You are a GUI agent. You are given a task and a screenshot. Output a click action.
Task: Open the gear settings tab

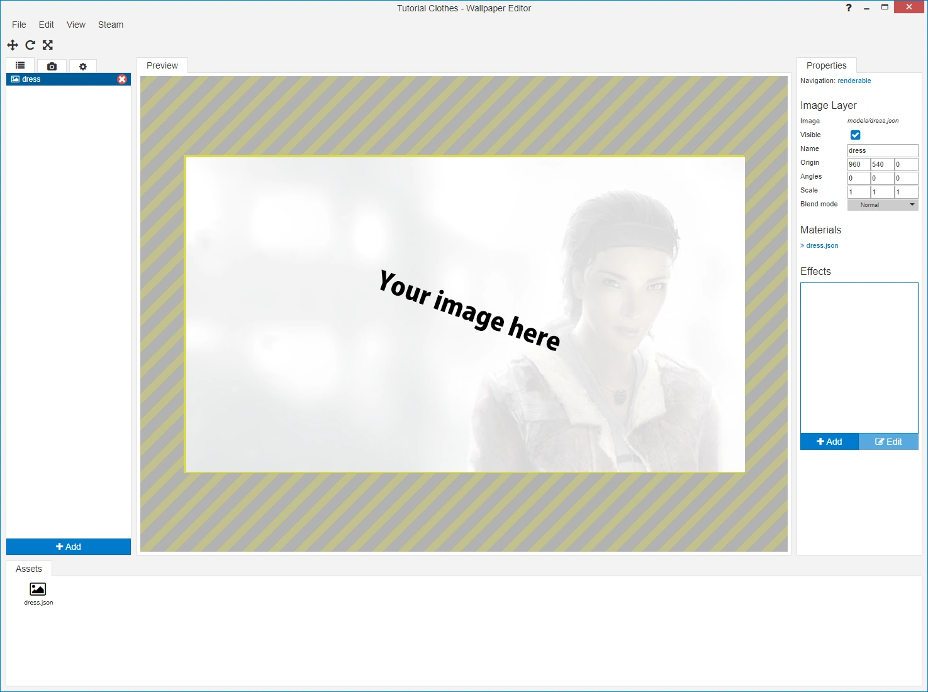[82, 66]
